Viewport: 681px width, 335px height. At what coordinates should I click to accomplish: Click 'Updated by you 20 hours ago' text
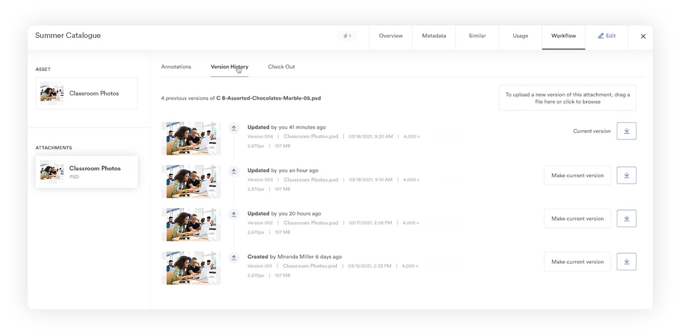click(x=284, y=214)
